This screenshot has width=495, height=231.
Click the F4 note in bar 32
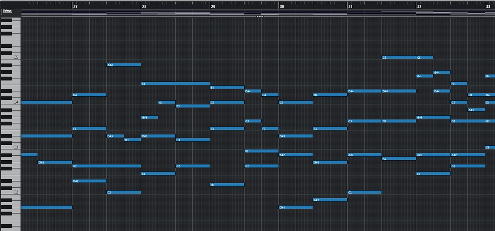tap(459, 84)
